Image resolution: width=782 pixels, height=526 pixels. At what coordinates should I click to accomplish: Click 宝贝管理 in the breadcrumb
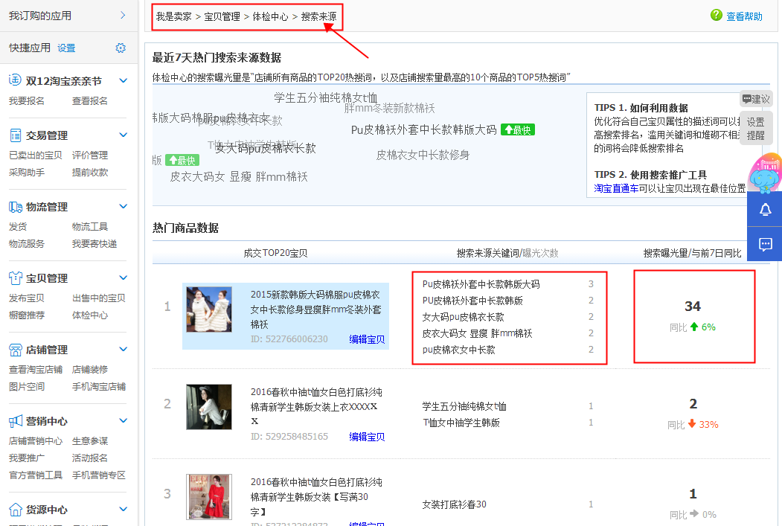tap(222, 16)
